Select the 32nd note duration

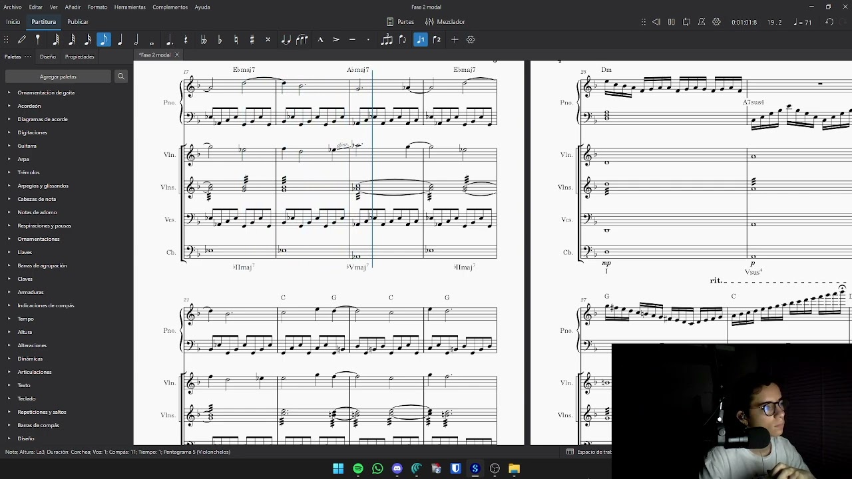click(x=72, y=40)
